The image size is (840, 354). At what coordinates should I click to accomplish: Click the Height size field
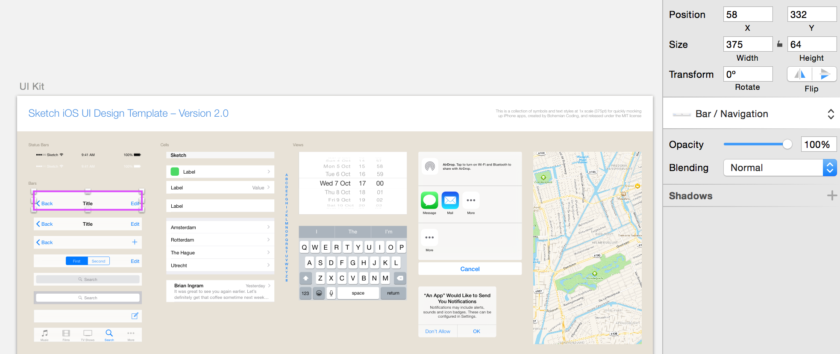point(812,44)
